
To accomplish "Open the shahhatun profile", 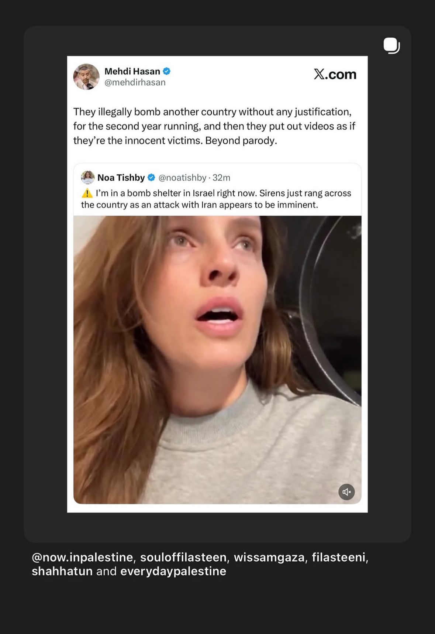I will click(x=62, y=571).
